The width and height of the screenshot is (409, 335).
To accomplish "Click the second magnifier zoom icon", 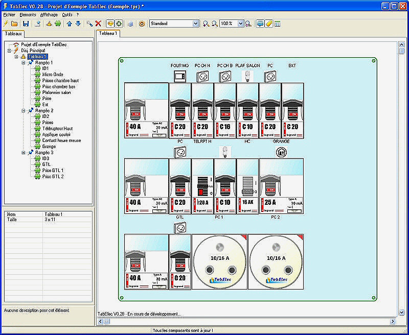I will (215, 23).
